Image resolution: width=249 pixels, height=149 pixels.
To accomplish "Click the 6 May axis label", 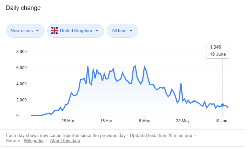I will point(144,121).
